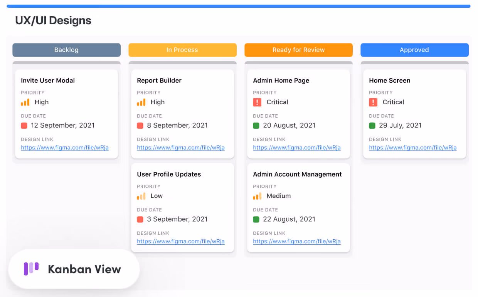The image size is (478, 297).
Task: Open the Figma link on Admin Home Page
Action: [297, 148]
